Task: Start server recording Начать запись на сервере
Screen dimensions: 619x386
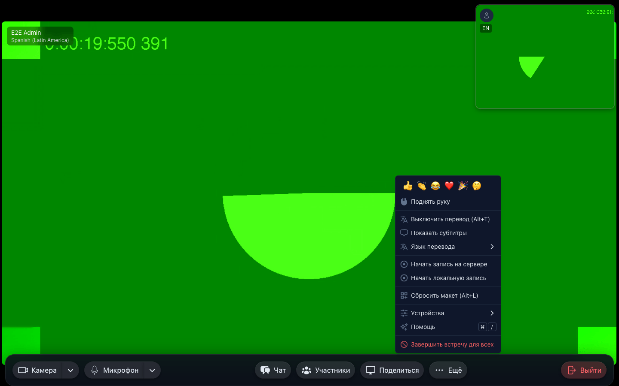Action: pyautogui.click(x=448, y=264)
